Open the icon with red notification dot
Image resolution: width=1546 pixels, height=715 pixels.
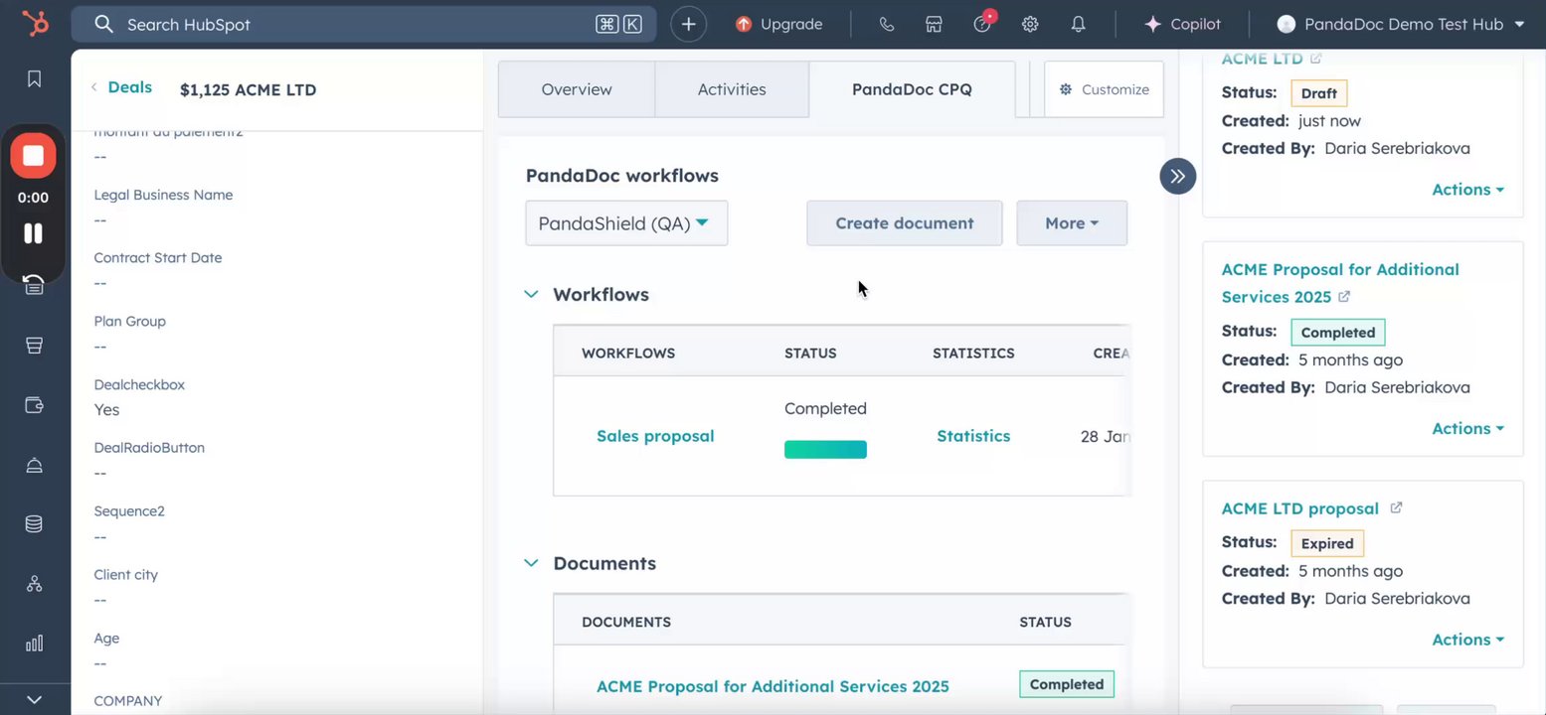coord(983,22)
